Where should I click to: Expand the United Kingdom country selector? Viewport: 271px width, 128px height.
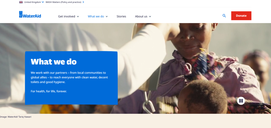point(43,2)
